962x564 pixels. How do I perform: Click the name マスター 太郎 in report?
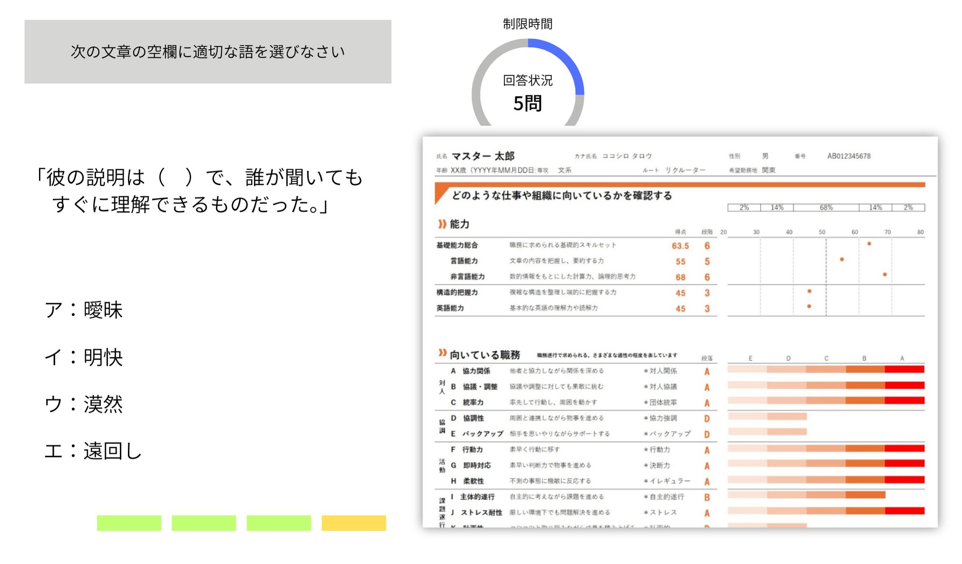483,156
